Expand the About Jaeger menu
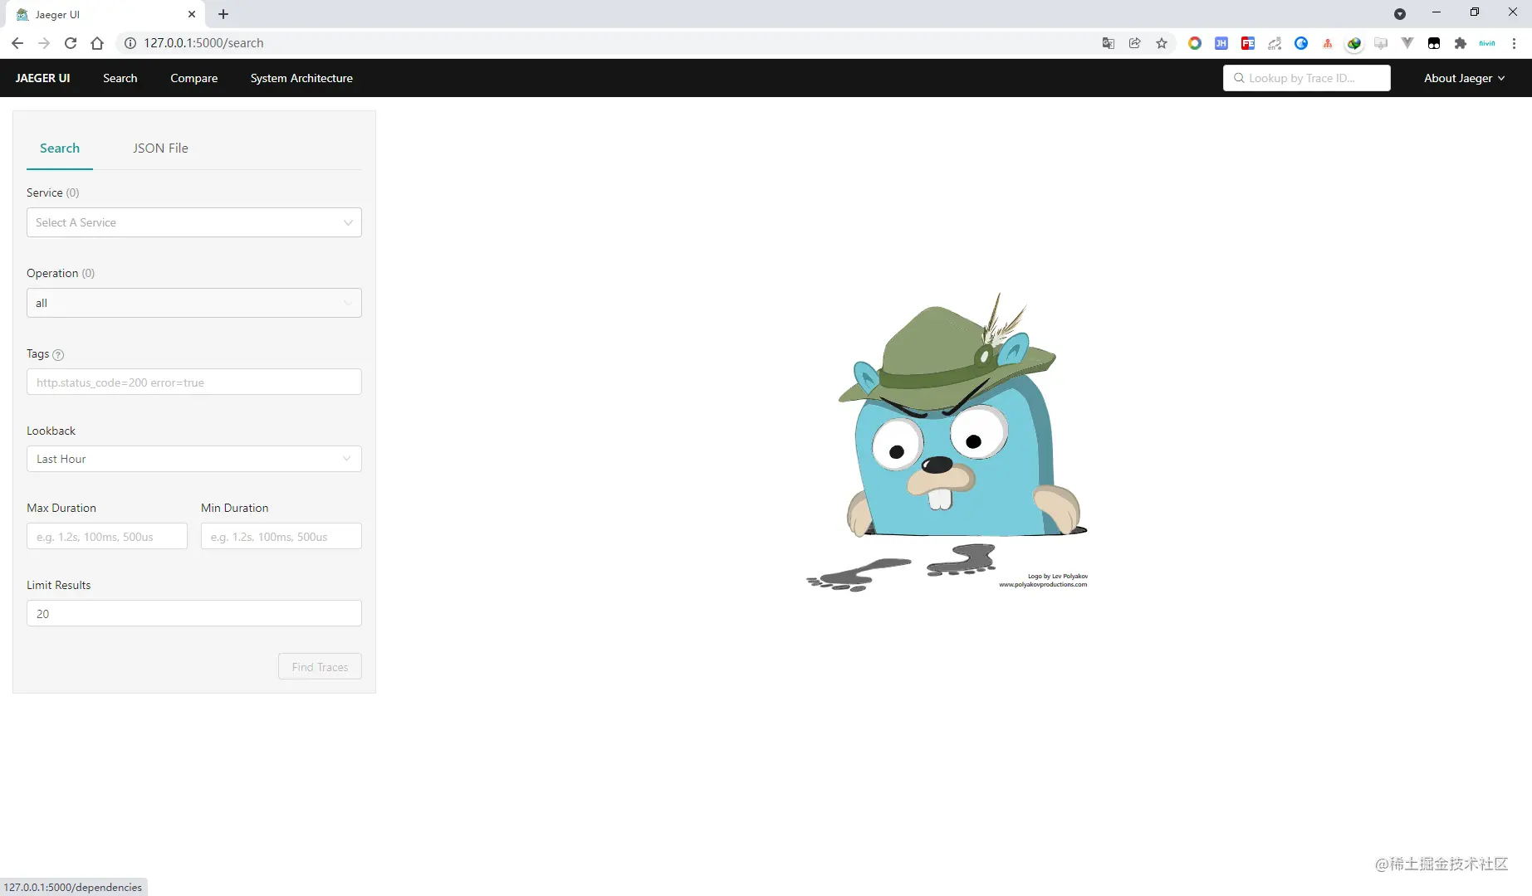 click(1465, 78)
